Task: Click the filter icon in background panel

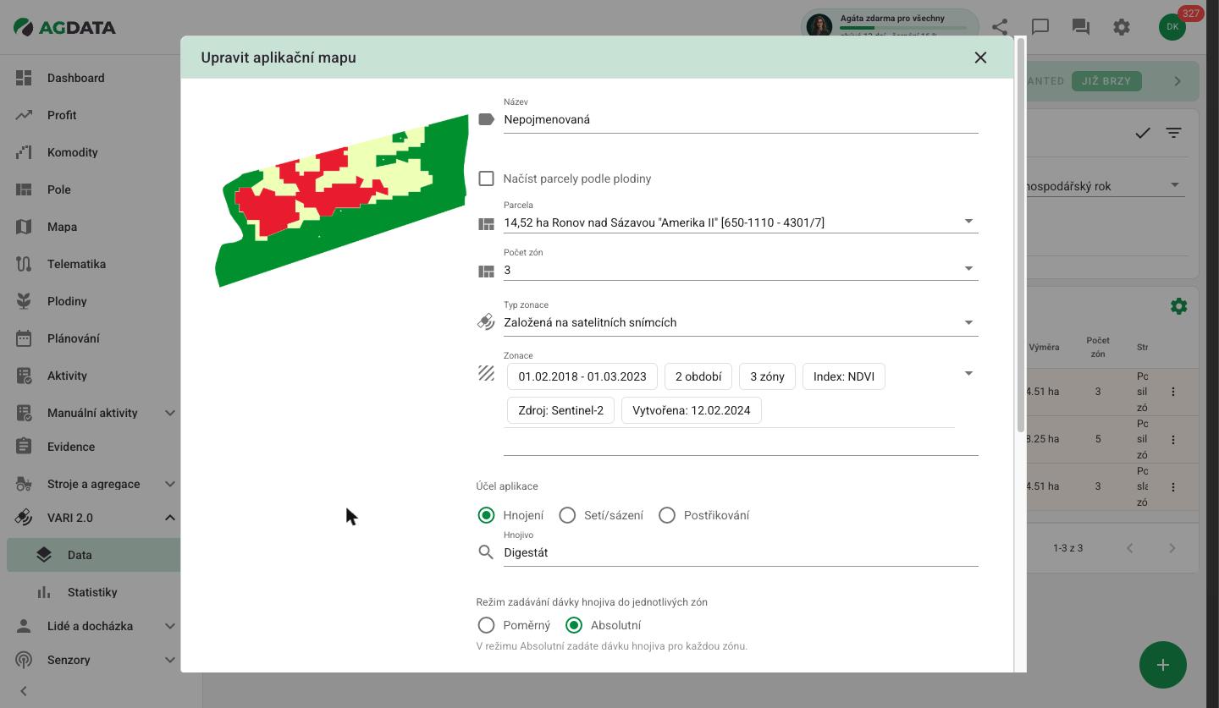Action: [1173, 133]
